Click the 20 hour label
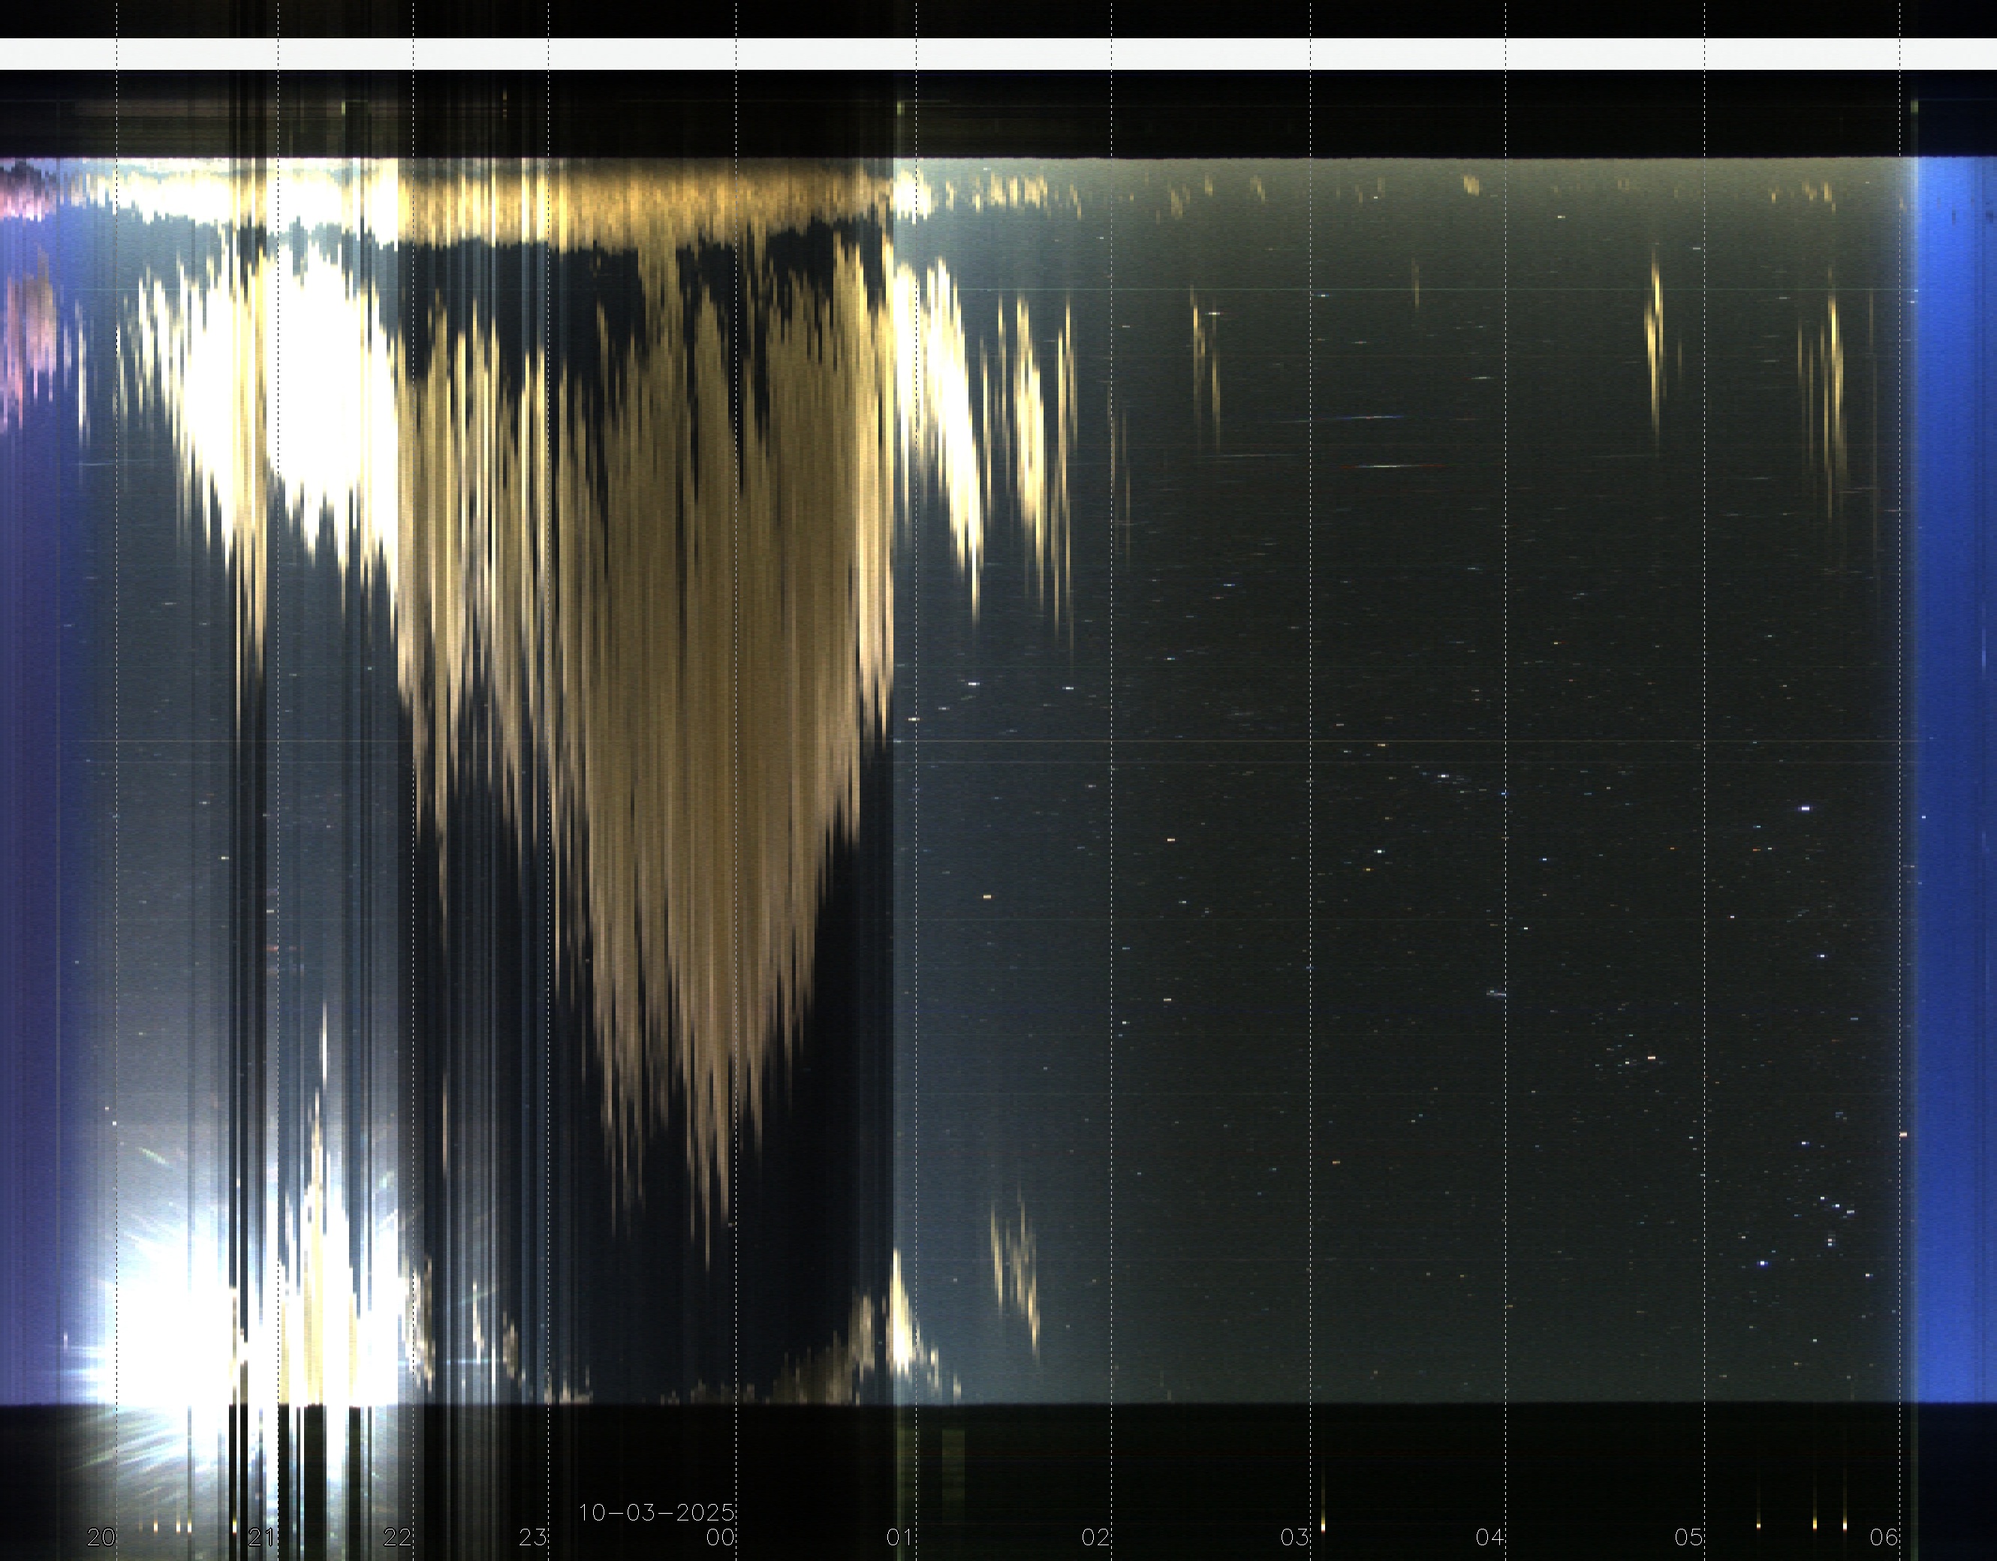The width and height of the screenshot is (1997, 1561). click(x=101, y=1537)
